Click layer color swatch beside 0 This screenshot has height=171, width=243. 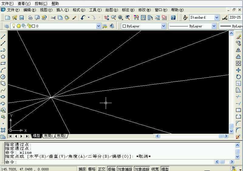point(33,26)
